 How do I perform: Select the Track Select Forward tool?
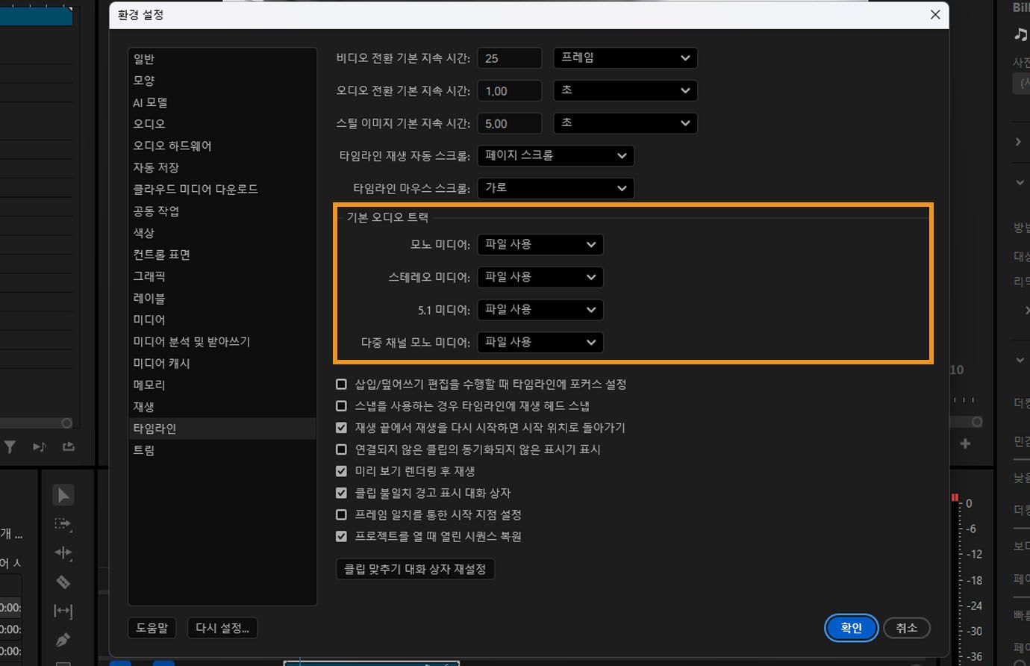click(63, 524)
